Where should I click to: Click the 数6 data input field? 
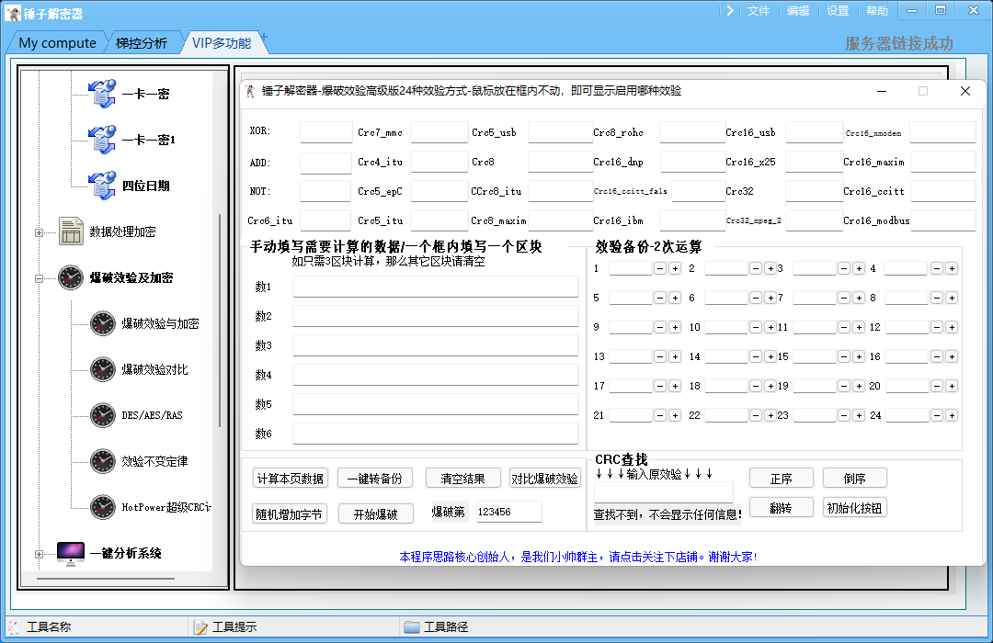435,433
